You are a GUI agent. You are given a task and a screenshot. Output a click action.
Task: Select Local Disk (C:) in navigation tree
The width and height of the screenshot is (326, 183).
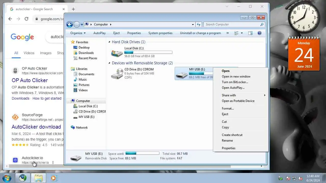pyautogui.click(x=88, y=106)
